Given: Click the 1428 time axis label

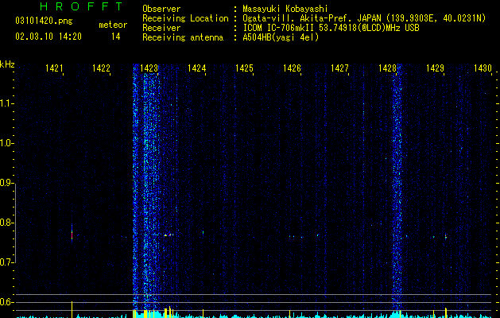Looking at the screenshot, I should point(387,68).
